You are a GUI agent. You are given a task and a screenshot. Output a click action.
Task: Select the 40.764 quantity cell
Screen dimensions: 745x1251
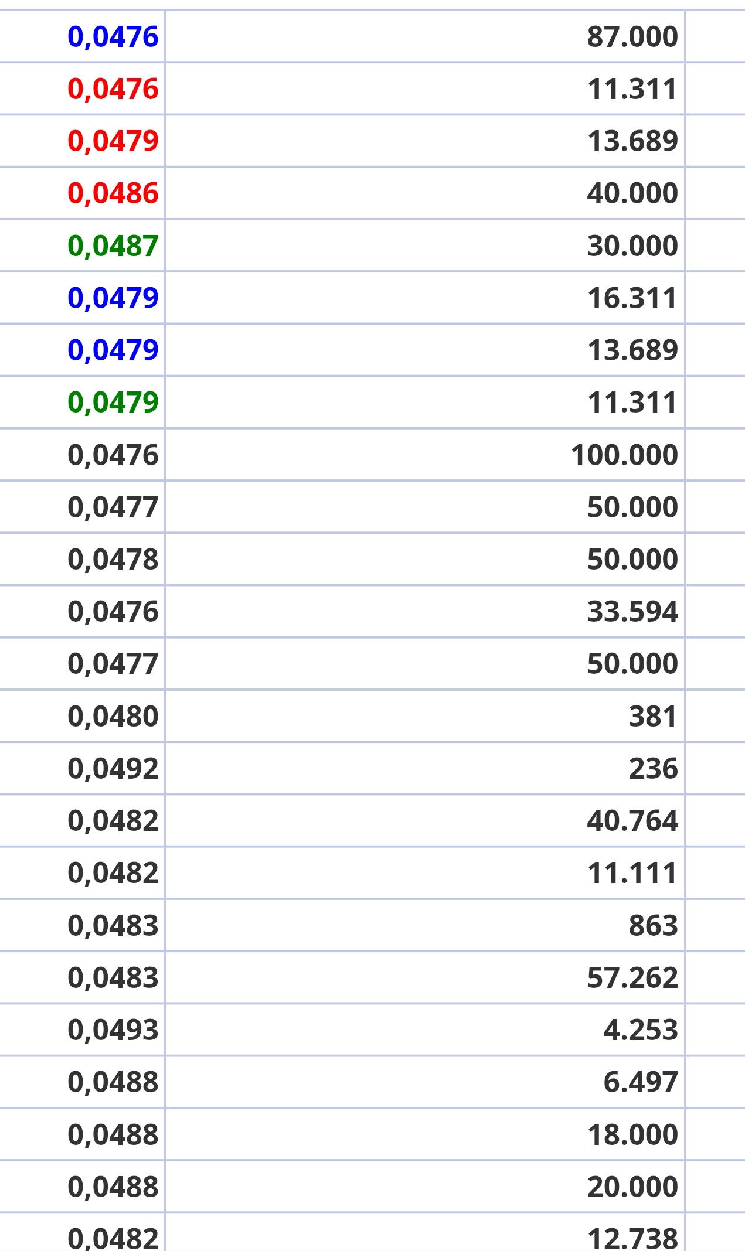click(425, 820)
